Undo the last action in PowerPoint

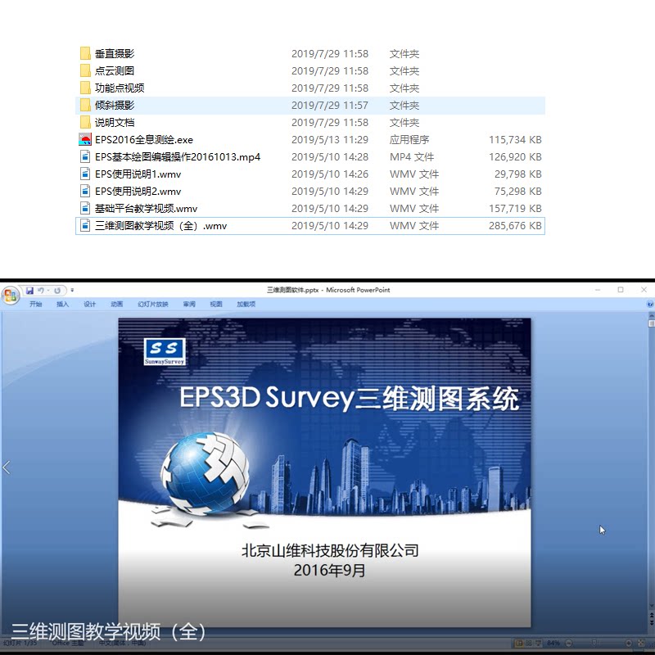(40, 291)
